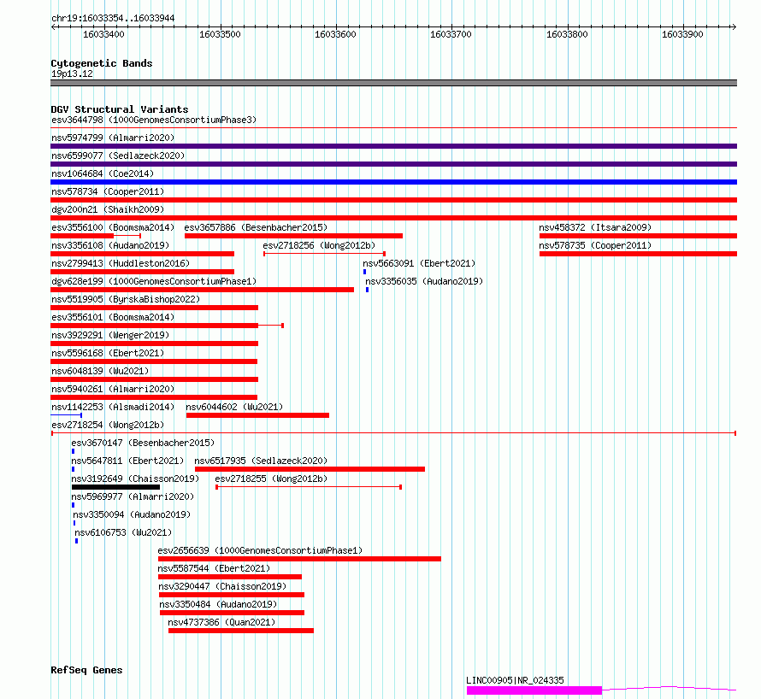Select nsv578735 (Cooper2011) label

(595, 245)
